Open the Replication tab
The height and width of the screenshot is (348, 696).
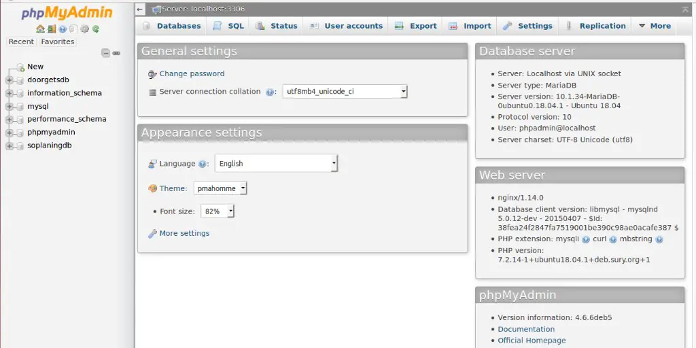pyautogui.click(x=595, y=26)
